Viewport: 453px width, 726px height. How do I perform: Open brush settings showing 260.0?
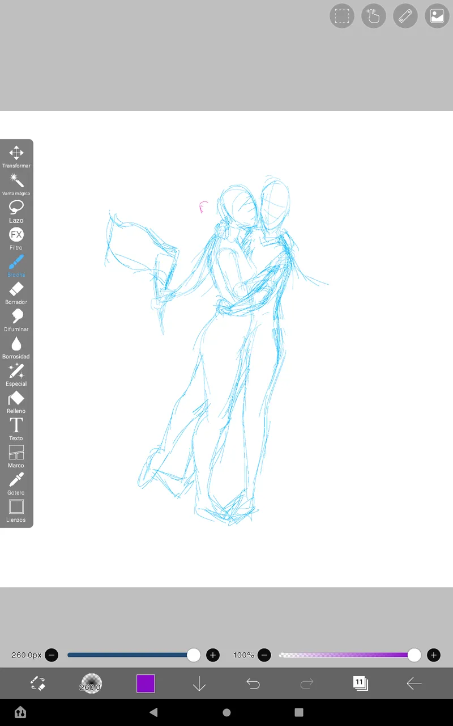tap(91, 684)
